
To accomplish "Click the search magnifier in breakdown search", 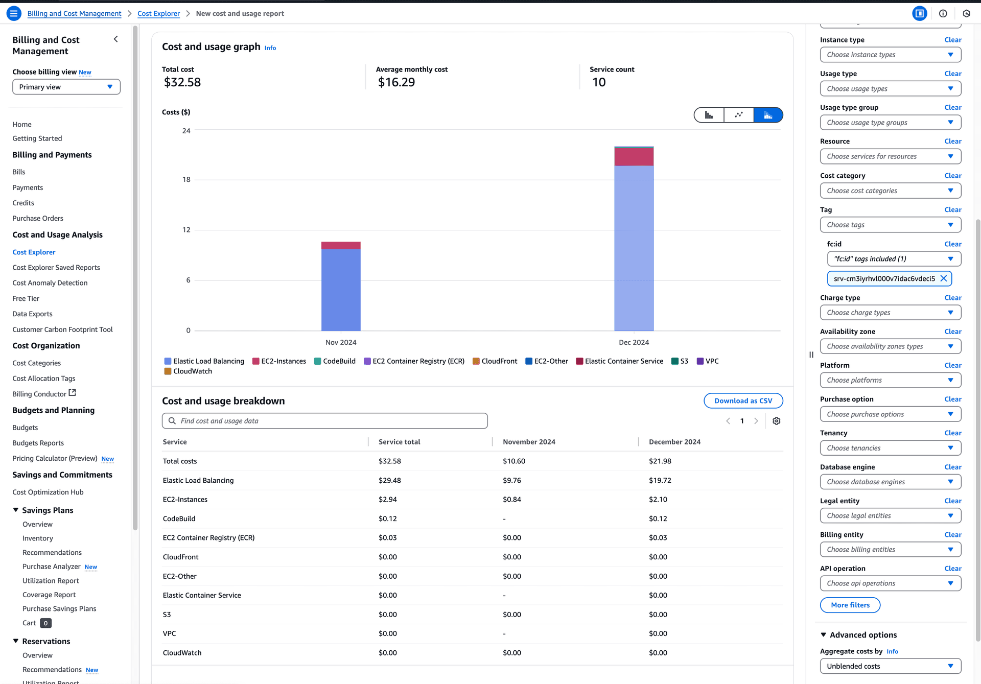I will pos(172,421).
